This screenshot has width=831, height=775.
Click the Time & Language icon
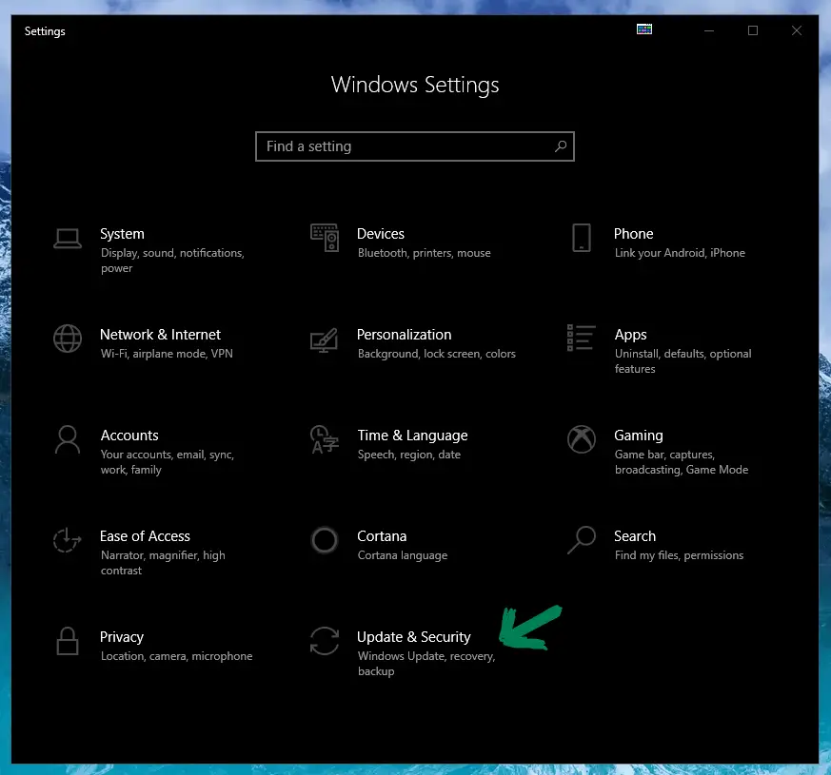click(x=325, y=439)
